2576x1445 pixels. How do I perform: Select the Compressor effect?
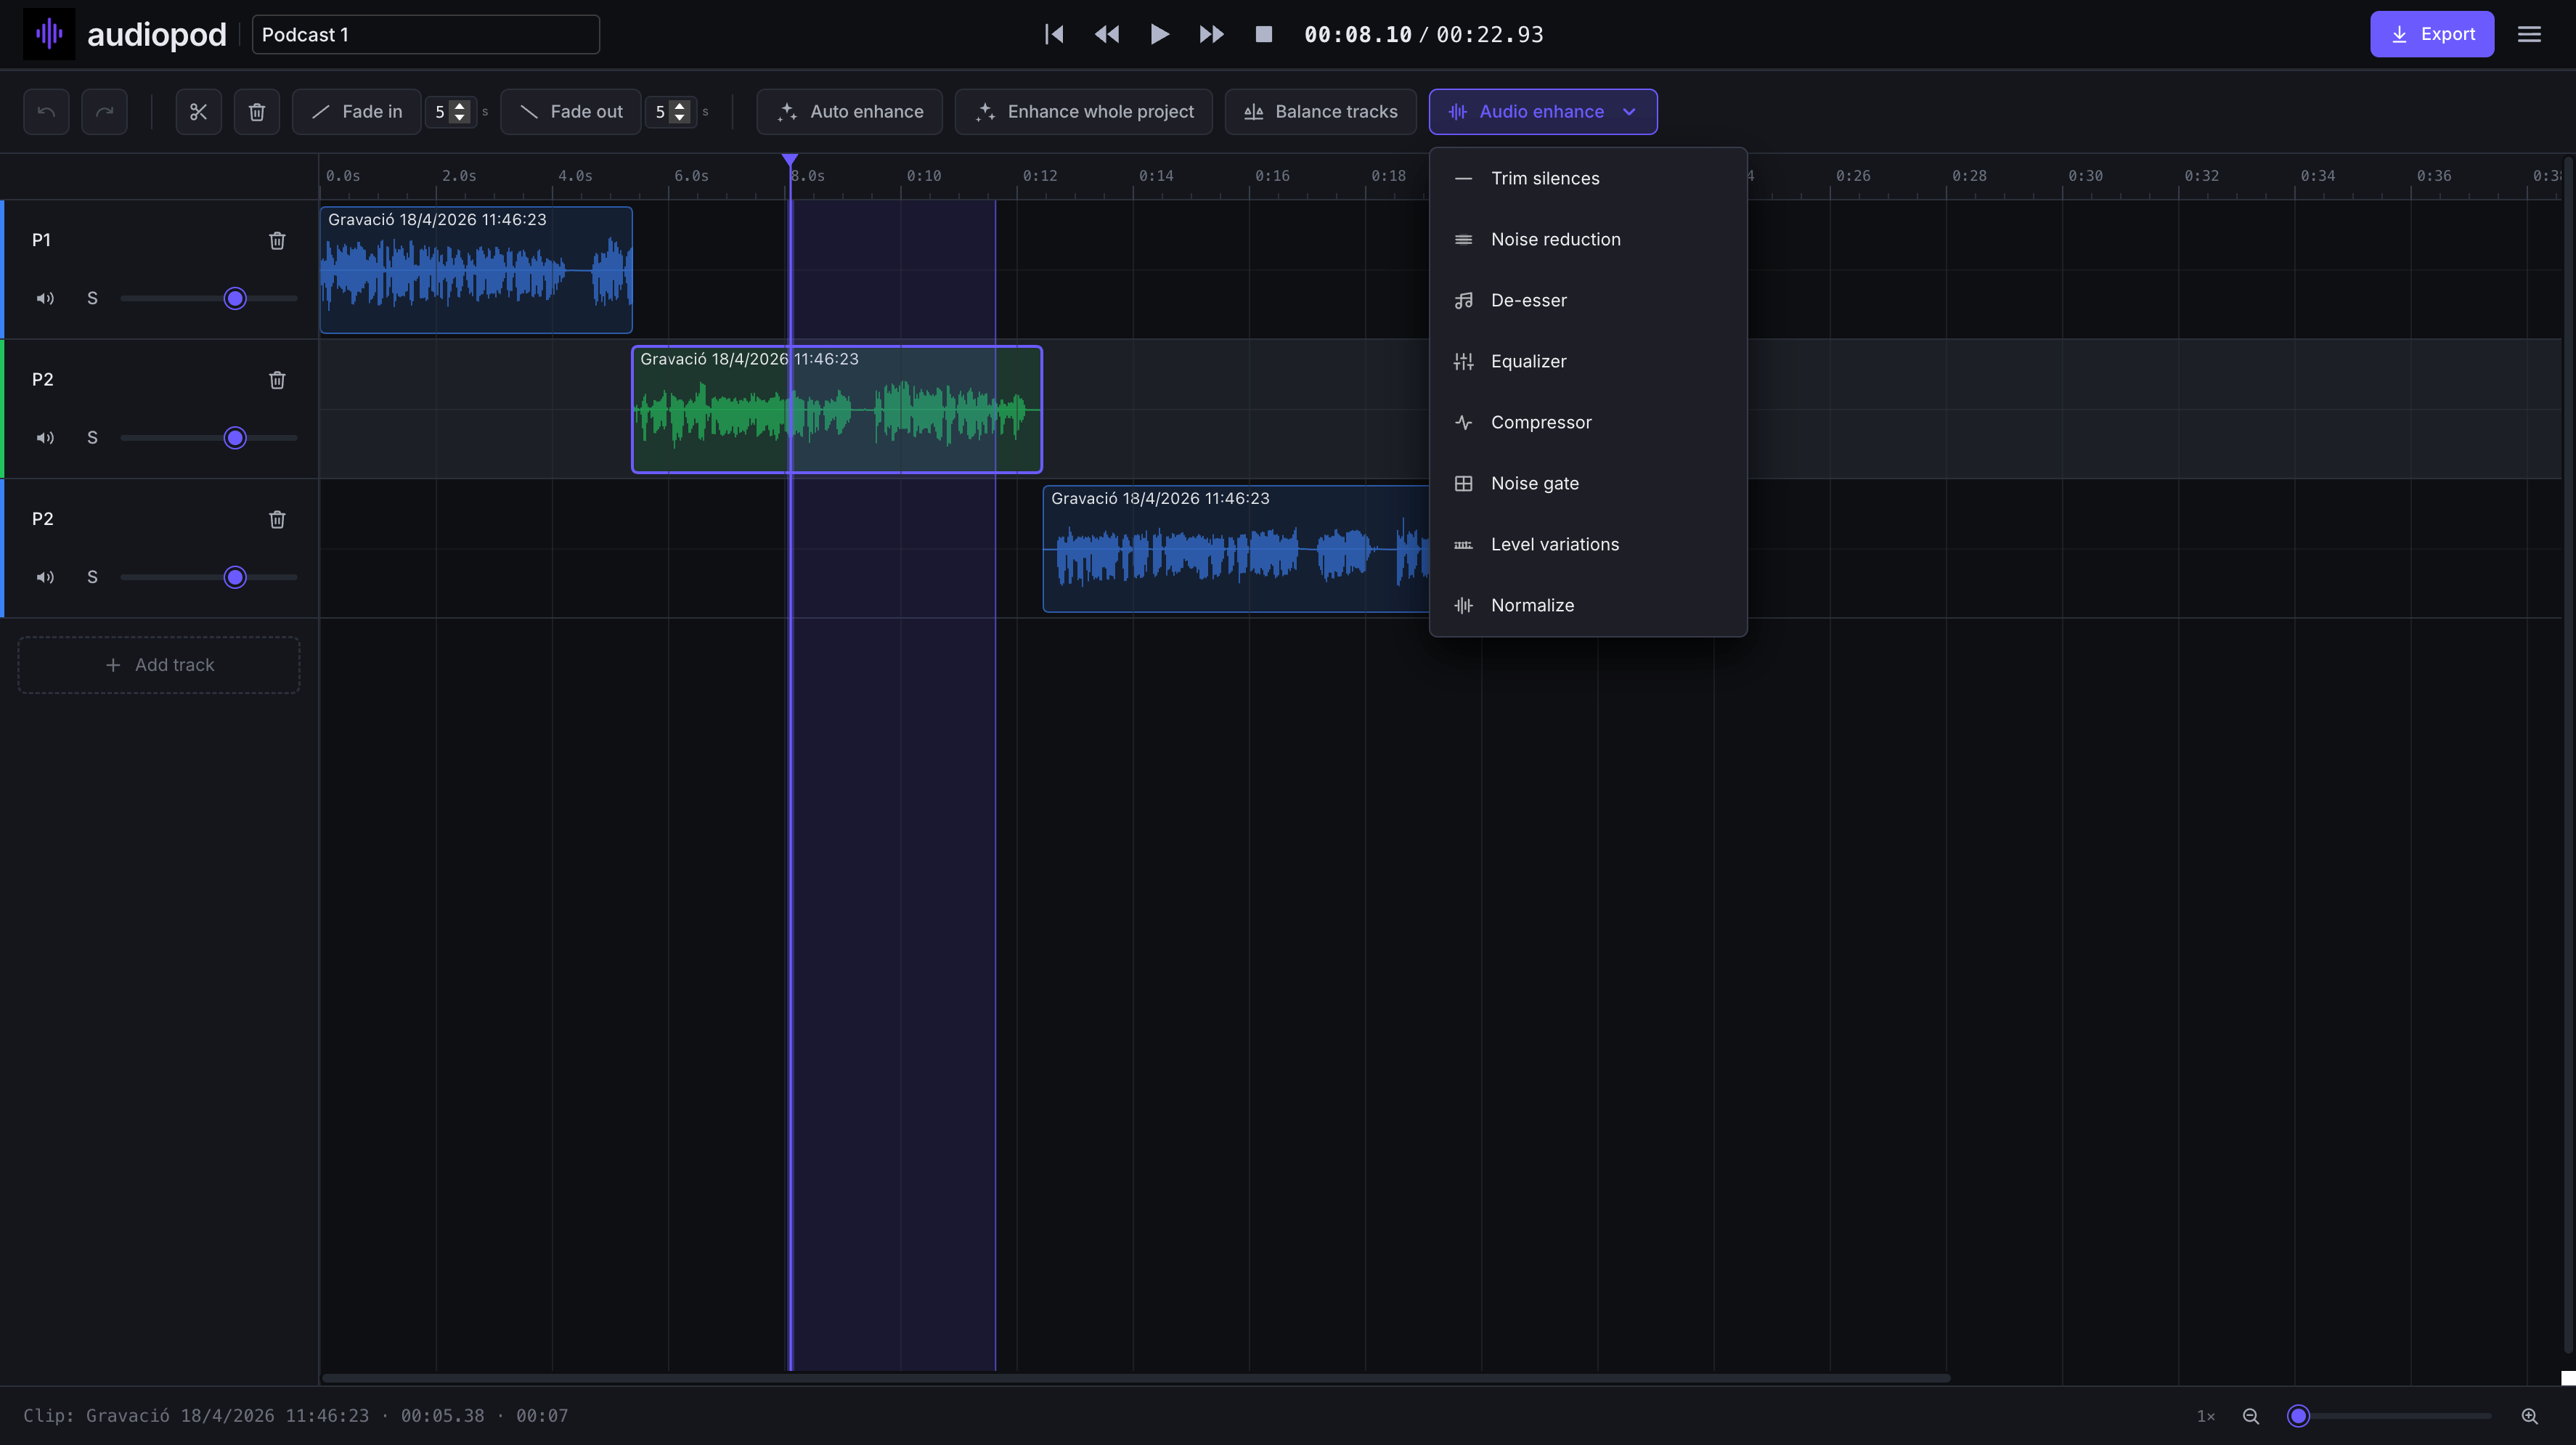[x=1588, y=422]
